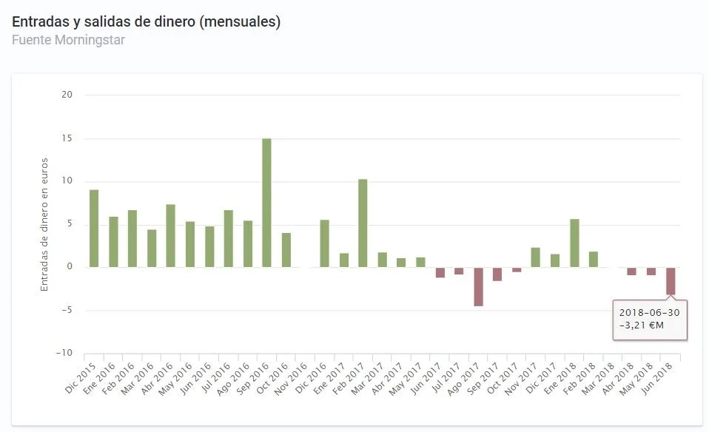Image resolution: width=709 pixels, height=432 pixels.
Task: Click the 'Entradas y salidas de dinero' title
Action: pyautogui.click(x=146, y=22)
